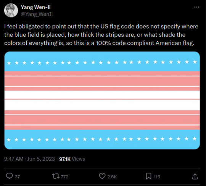Open the three-dot more options menu

pyautogui.click(x=197, y=7)
